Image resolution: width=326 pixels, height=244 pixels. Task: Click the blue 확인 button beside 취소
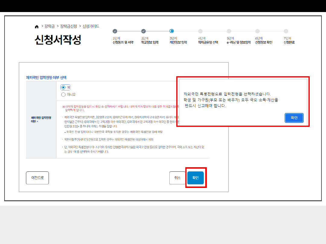click(195, 178)
